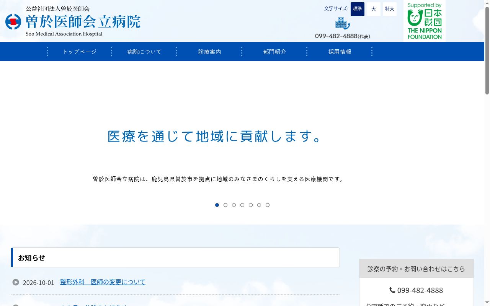Click the Soo Medical Association Hospital logo
Viewport: 490px width, 306px height.
(73, 21)
